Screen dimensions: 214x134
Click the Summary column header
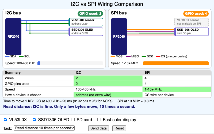click(13, 73)
